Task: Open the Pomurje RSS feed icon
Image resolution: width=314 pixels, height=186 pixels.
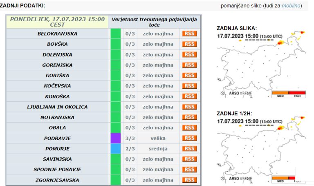Action: tap(189, 149)
